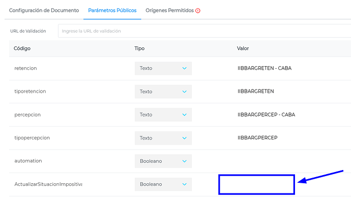Click the value IIBBARGPERCEP - CABA

[266, 115]
